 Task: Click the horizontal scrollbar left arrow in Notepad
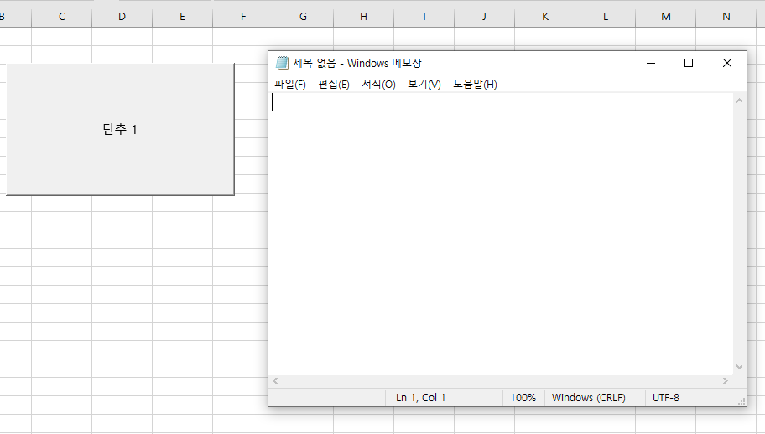point(275,381)
